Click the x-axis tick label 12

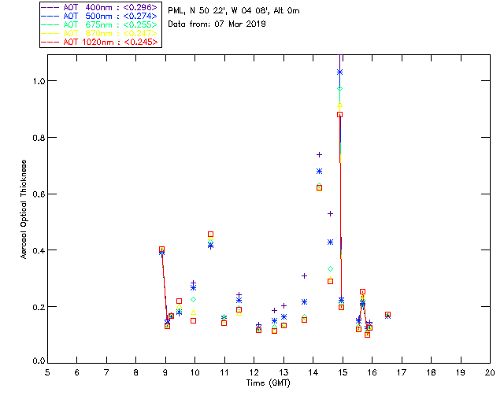pyautogui.click(x=254, y=372)
